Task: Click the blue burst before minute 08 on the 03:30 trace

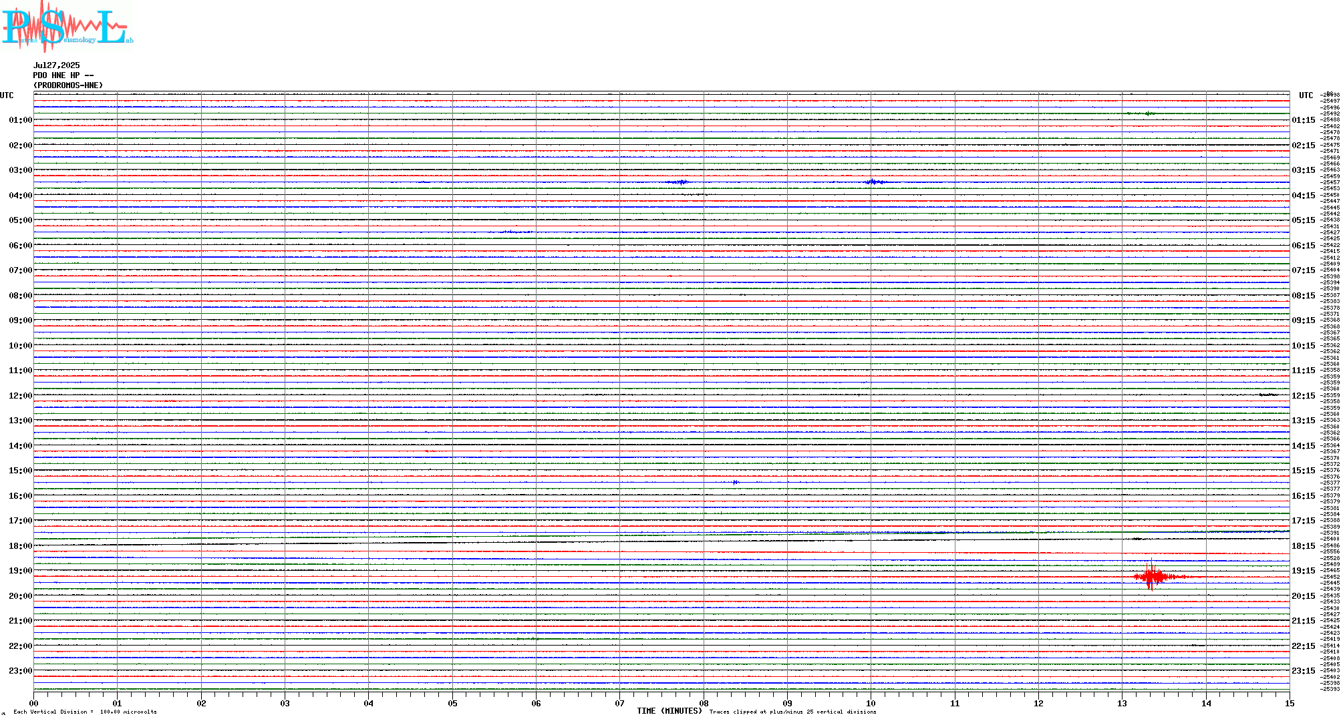Action: [678, 182]
